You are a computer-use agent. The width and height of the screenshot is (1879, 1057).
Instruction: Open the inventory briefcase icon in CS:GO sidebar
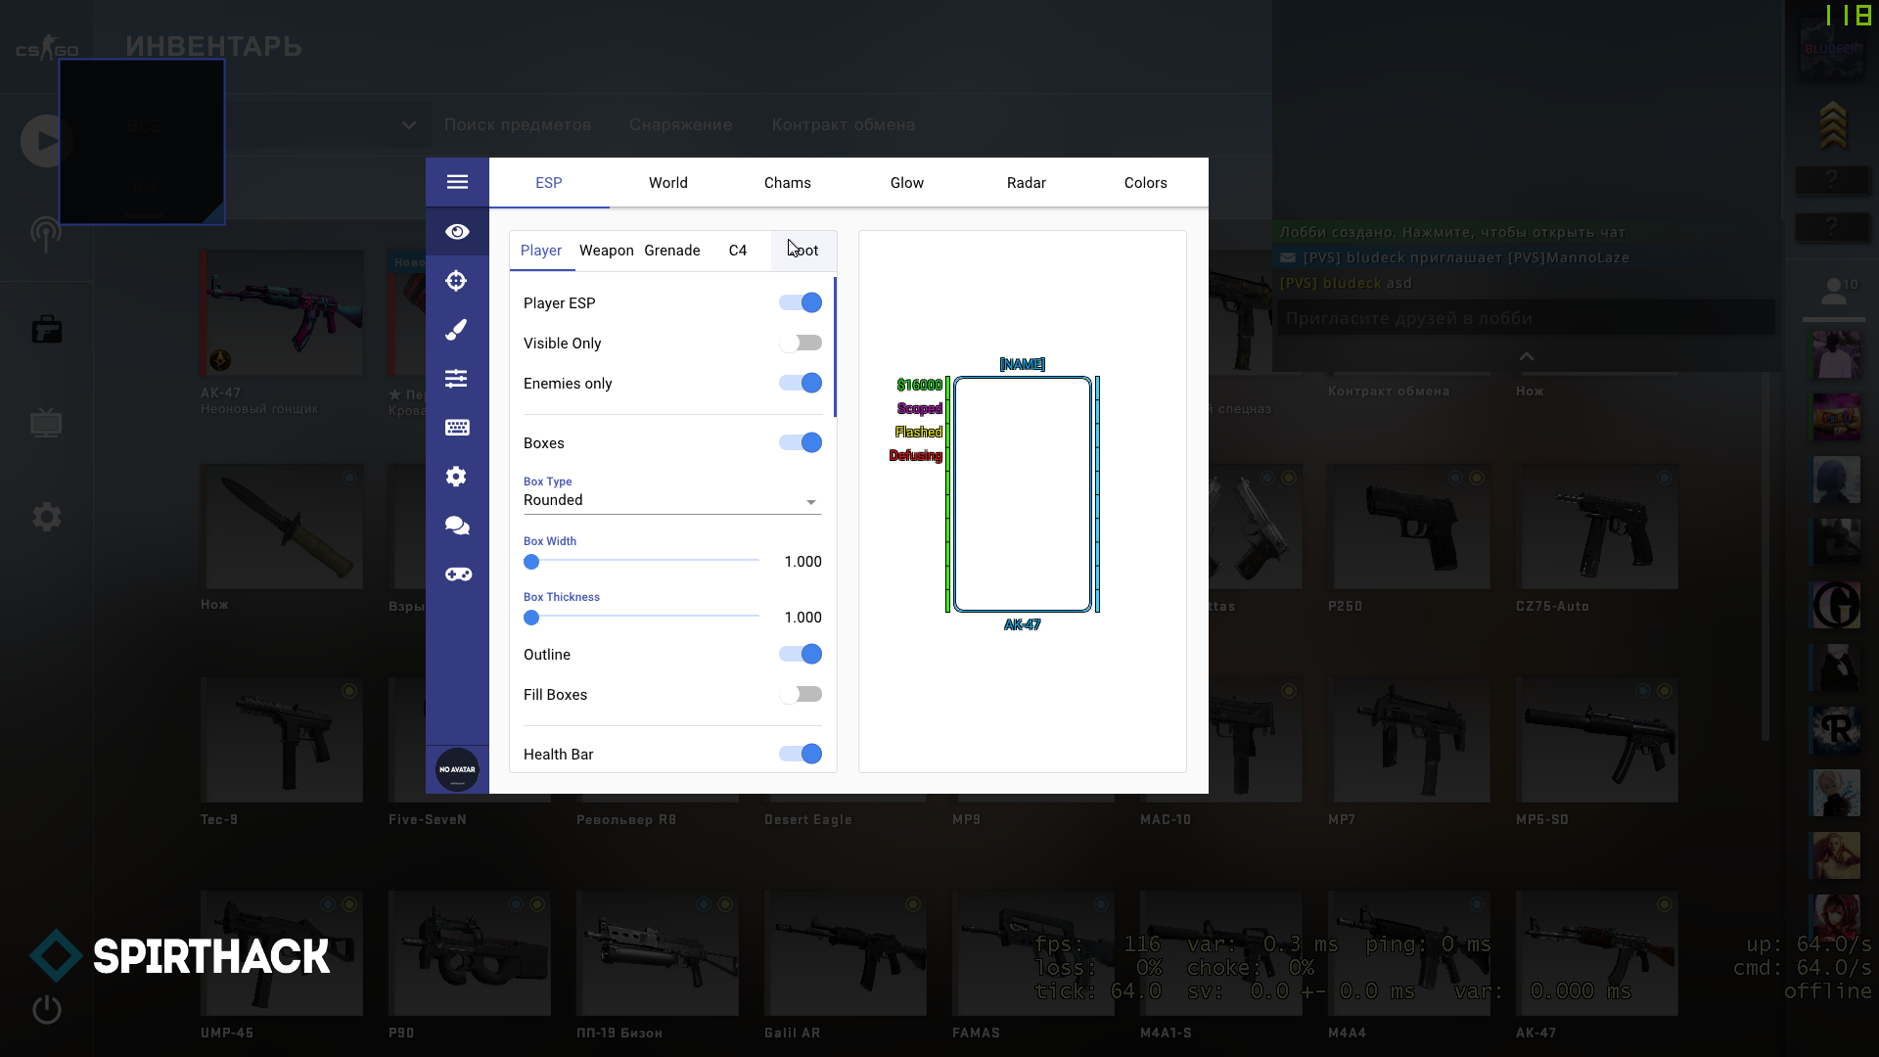click(46, 329)
